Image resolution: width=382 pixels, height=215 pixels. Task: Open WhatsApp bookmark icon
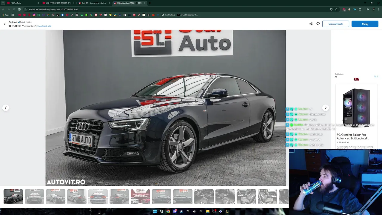coord(38,15)
